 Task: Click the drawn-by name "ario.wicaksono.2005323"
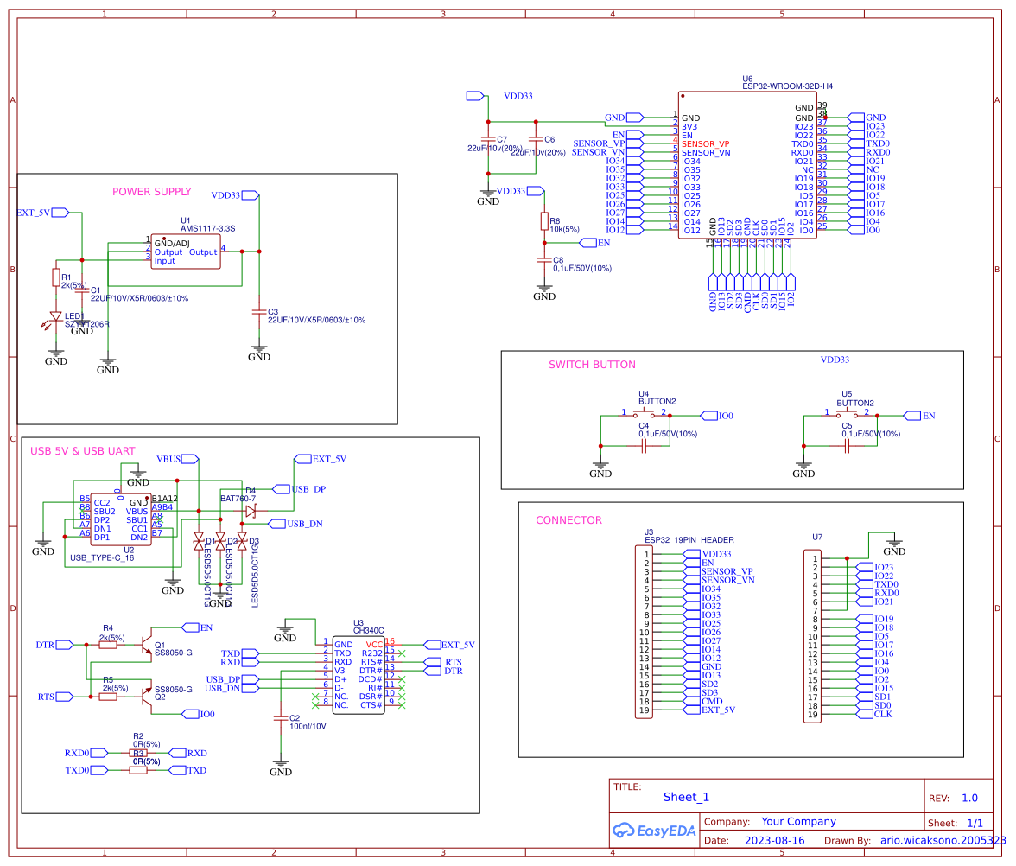coord(943,841)
